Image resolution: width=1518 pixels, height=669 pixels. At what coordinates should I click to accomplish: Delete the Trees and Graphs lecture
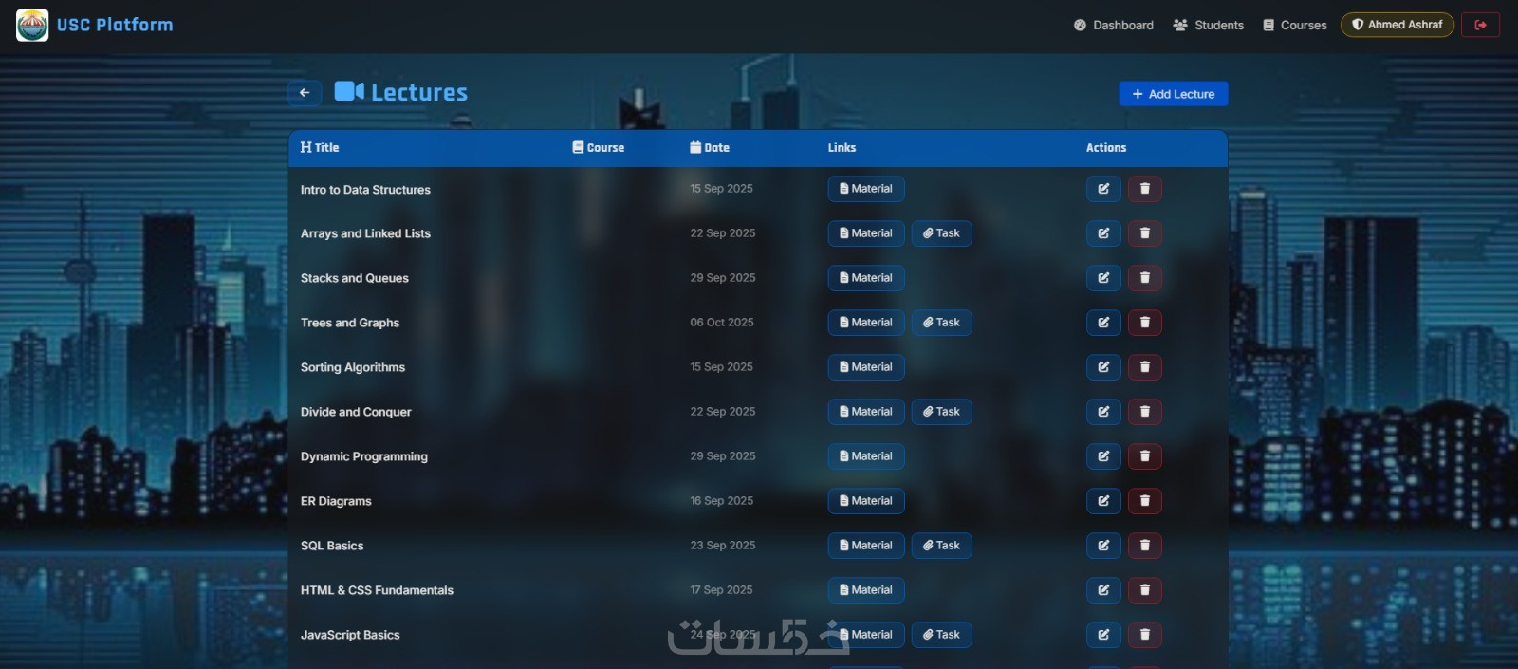coord(1145,323)
